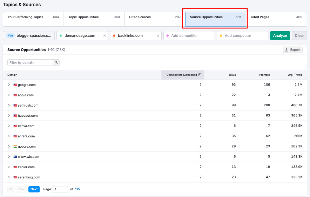Image resolution: width=310 pixels, height=197 pixels.
Task: Expand the seranking.com row chevron
Action: 9,177
